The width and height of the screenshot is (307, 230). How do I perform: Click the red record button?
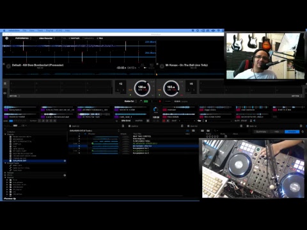(160, 102)
